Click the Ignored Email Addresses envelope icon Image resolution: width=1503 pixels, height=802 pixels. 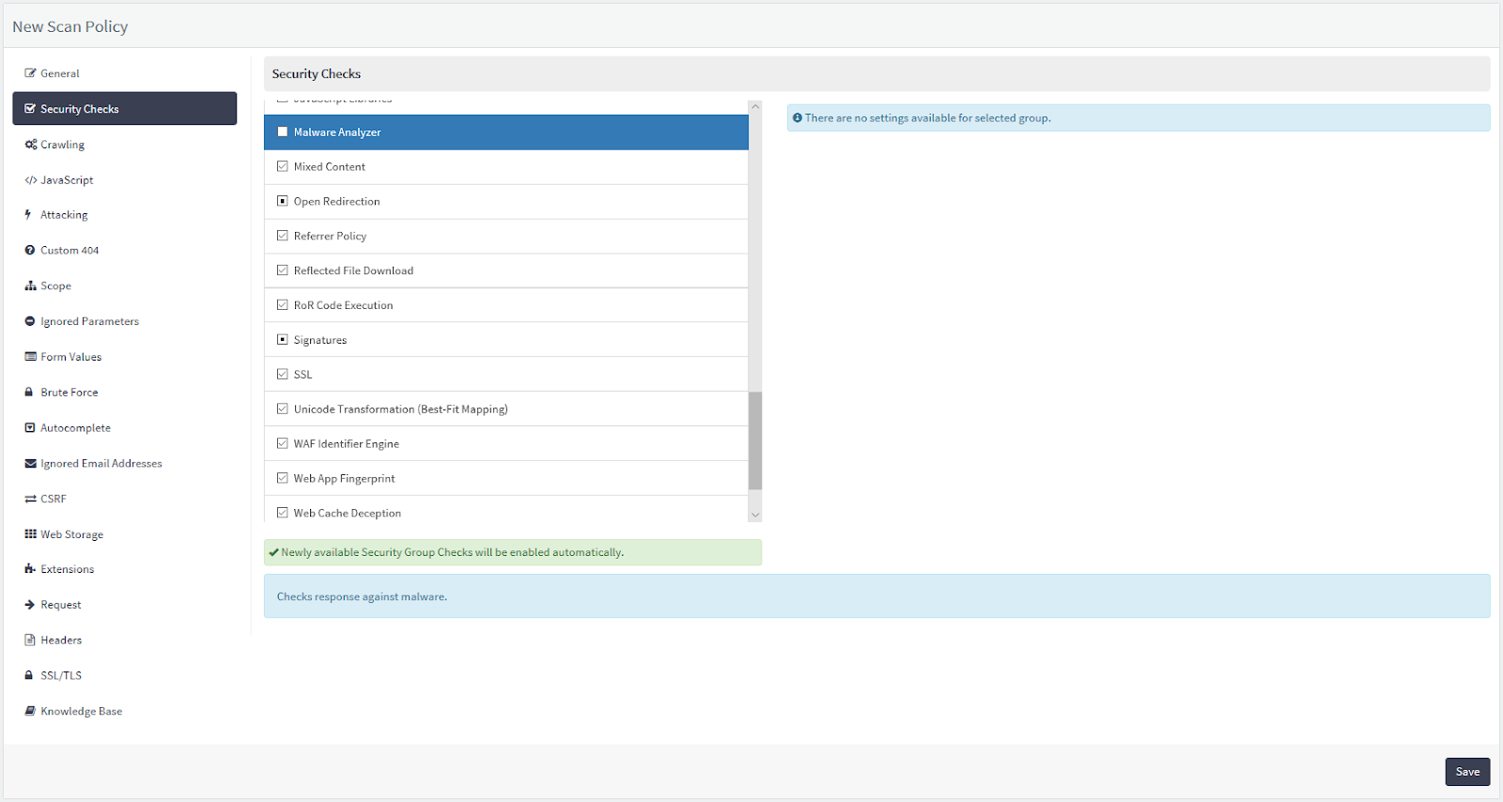coord(30,464)
